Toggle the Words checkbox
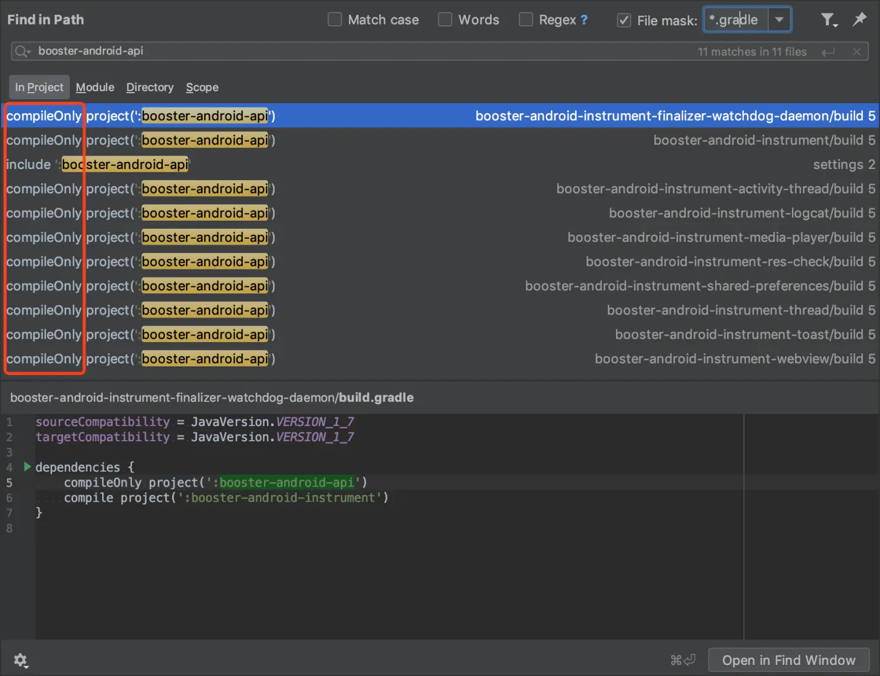Viewport: 880px width, 676px height. tap(445, 20)
